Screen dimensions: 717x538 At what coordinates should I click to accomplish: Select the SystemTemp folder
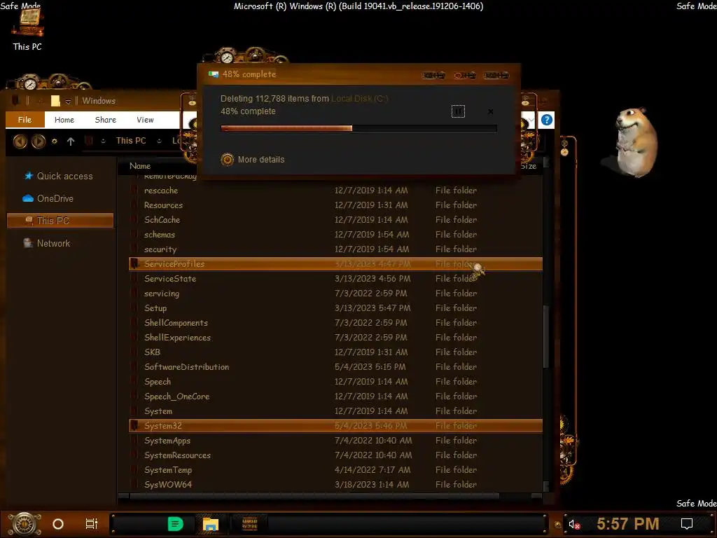(335, 470)
